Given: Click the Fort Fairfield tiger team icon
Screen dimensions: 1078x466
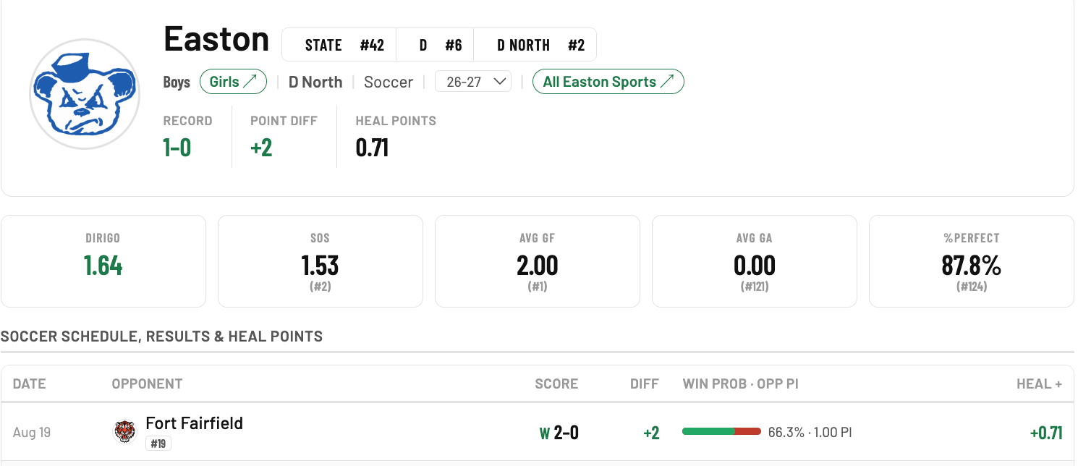Looking at the screenshot, I should tap(125, 432).
